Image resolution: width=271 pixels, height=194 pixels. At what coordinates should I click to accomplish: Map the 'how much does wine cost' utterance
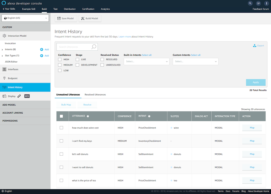click(x=252, y=128)
